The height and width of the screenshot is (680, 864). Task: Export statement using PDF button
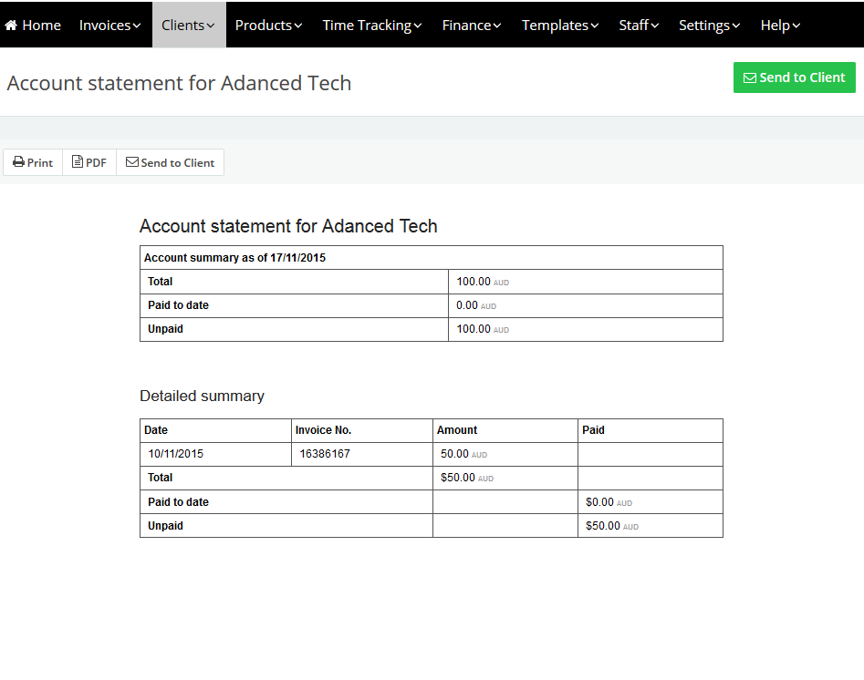tap(89, 162)
